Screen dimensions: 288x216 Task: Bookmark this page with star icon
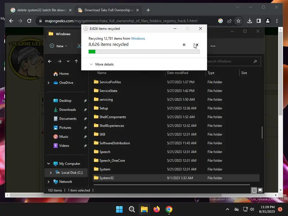238,21
